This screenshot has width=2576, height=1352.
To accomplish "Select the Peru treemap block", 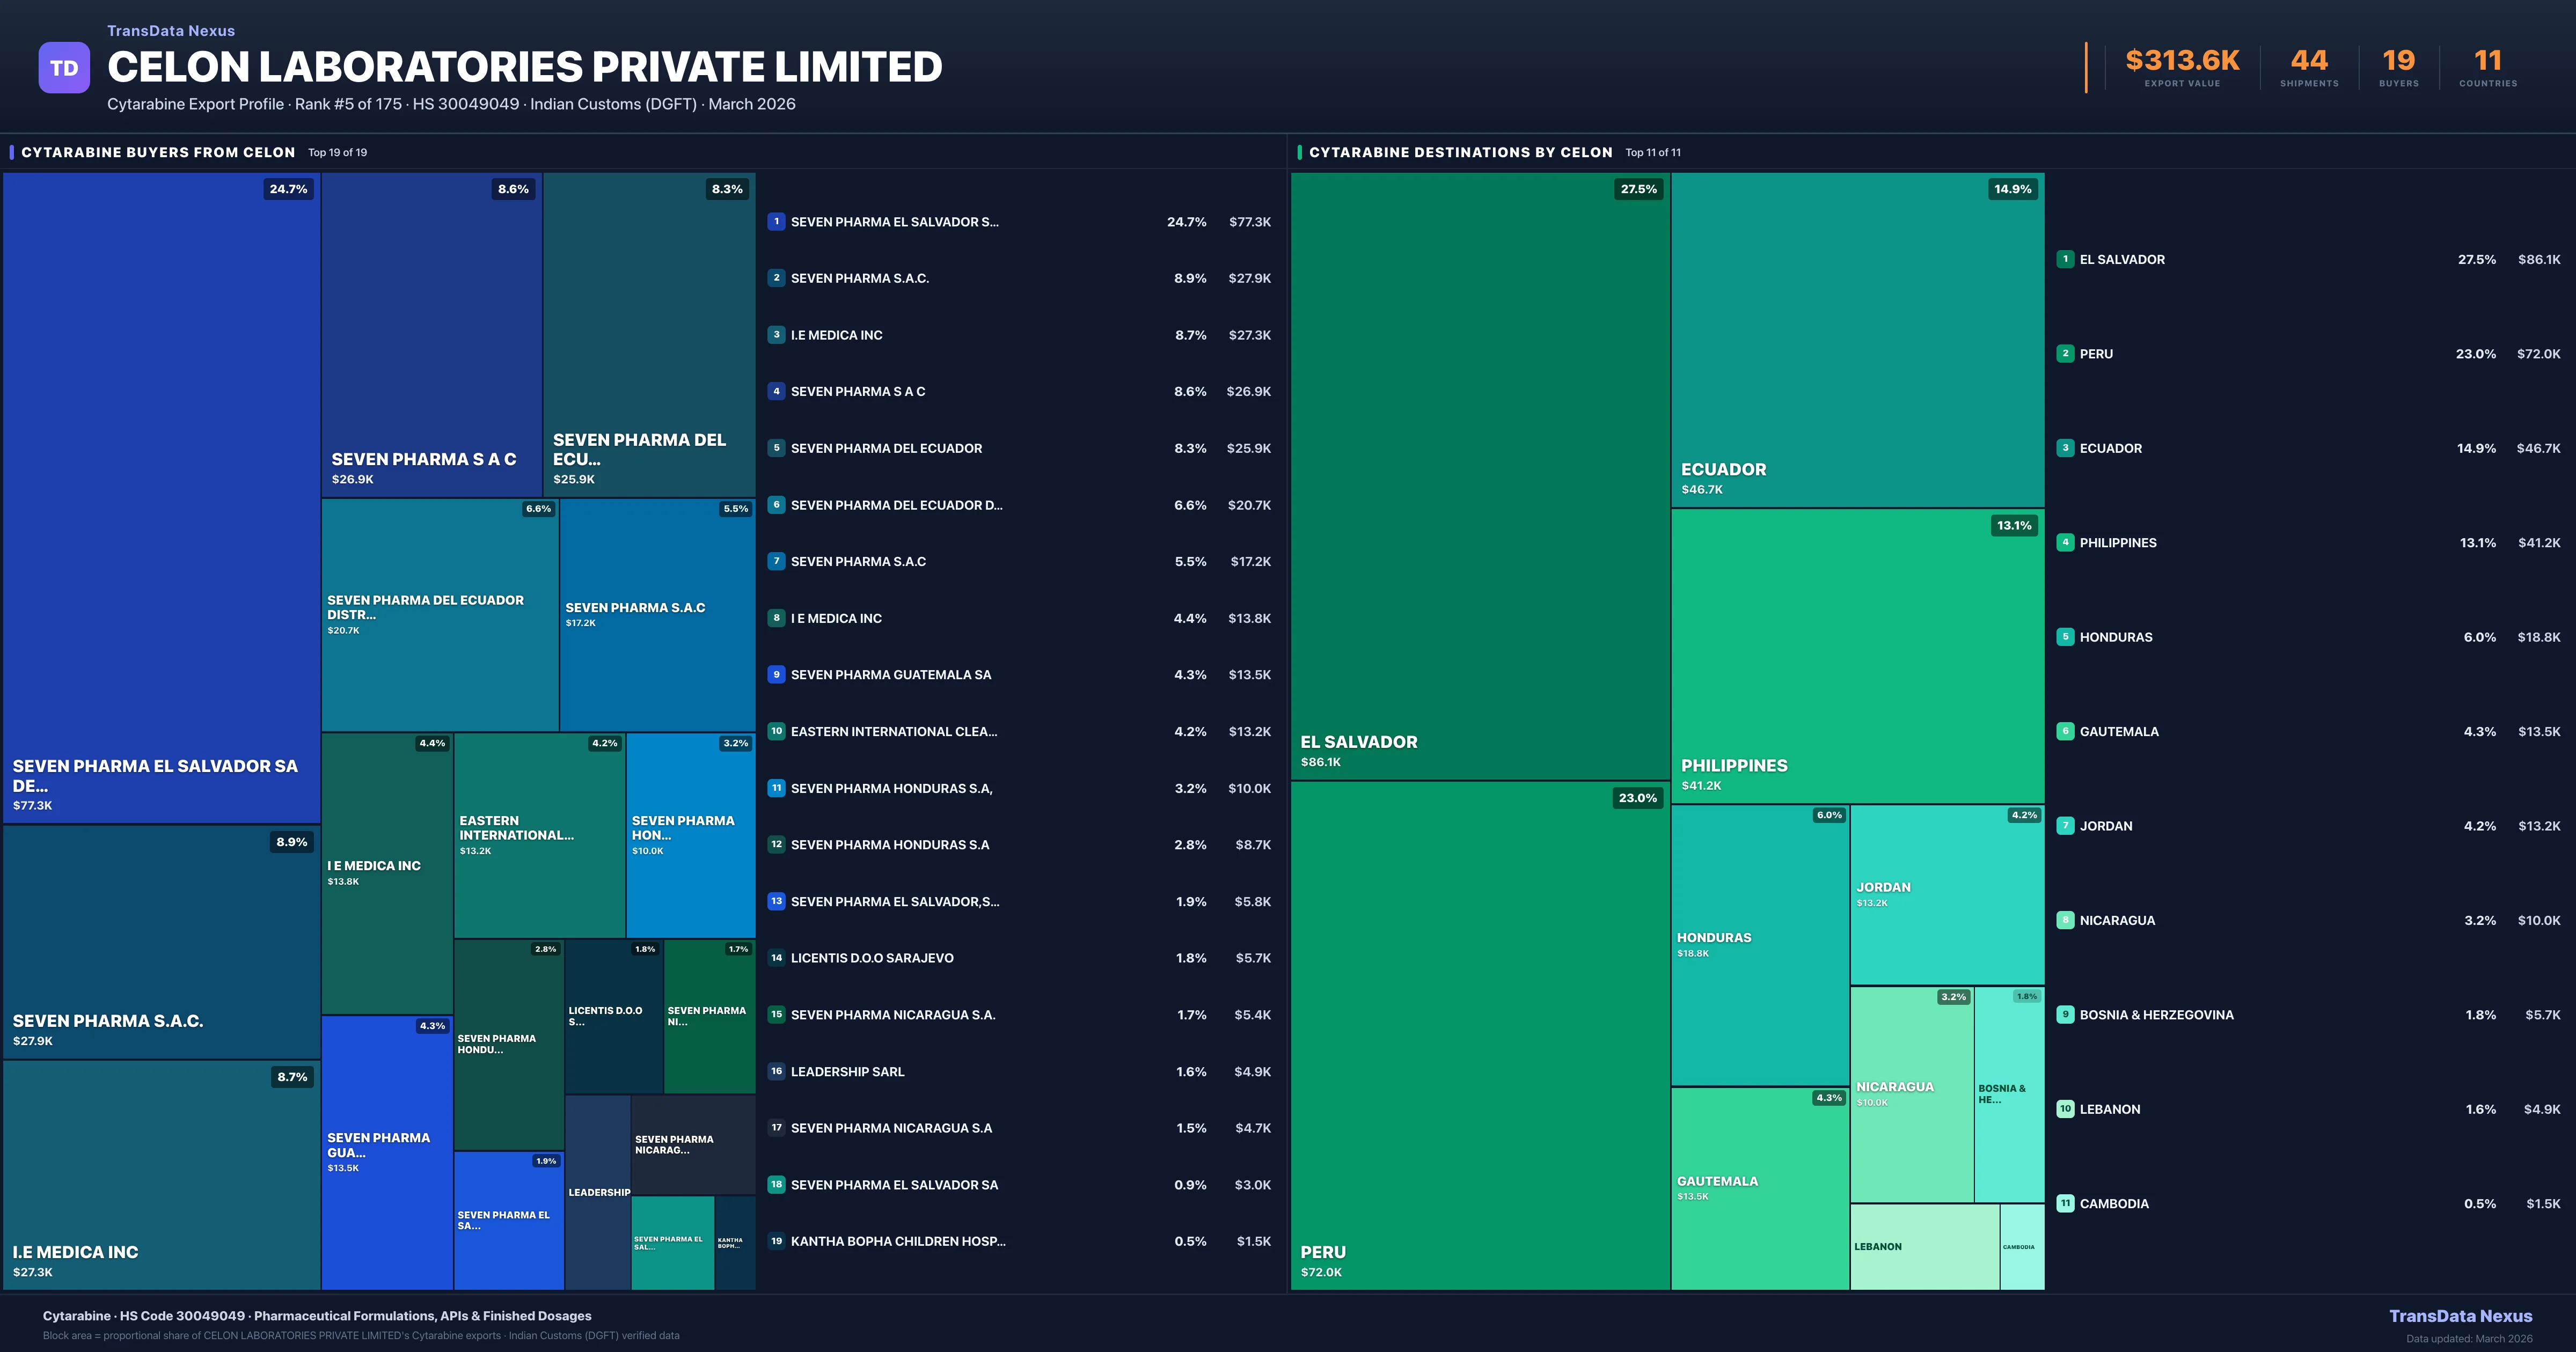I will 1480,1035.
